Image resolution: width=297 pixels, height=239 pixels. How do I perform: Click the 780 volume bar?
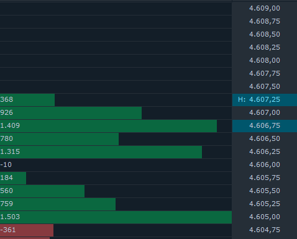[59, 139]
